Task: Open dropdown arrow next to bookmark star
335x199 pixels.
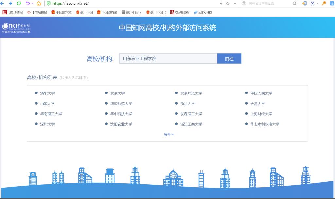Action: tap(235, 4)
